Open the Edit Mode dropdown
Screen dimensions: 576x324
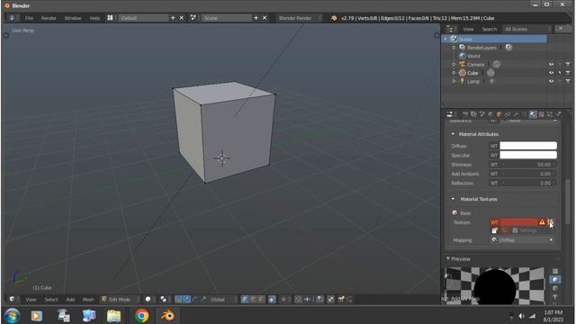(120, 300)
